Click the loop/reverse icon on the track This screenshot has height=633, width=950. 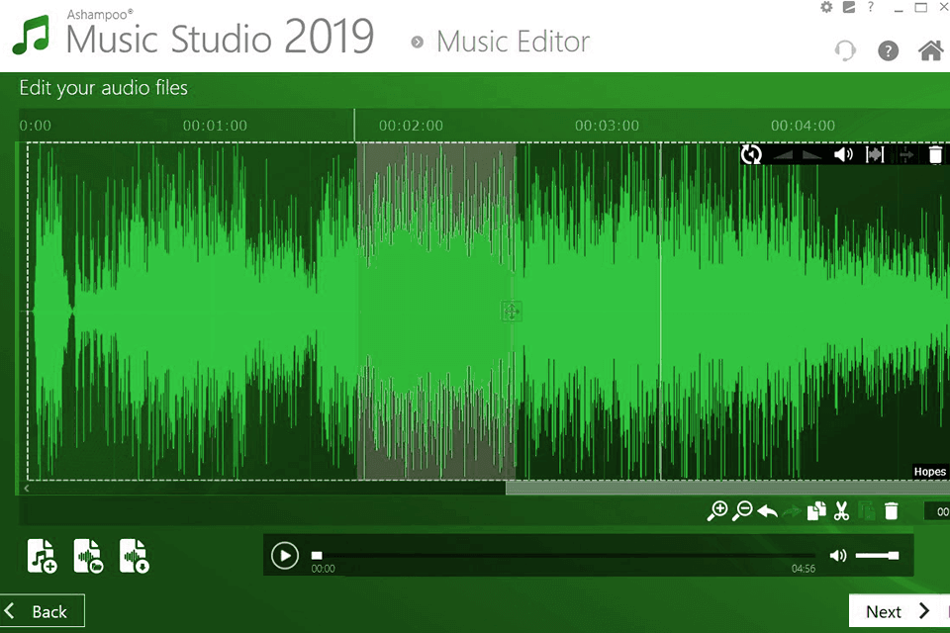(x=751, y=154)
